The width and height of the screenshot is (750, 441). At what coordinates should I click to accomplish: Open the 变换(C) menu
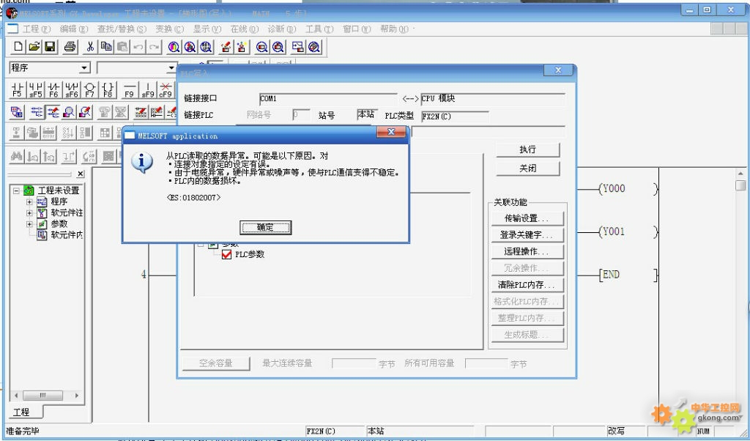point(169,29)
